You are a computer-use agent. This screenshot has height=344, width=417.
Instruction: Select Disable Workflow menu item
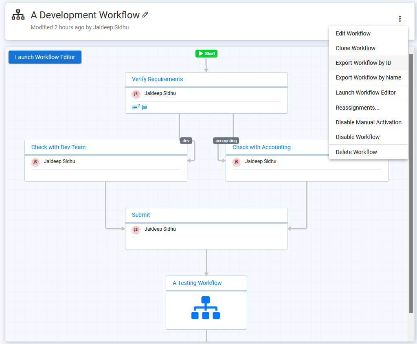coord(368,137)
